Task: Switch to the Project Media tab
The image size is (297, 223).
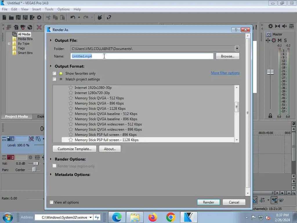Action: pyautogui.click(x=16, y=116)
